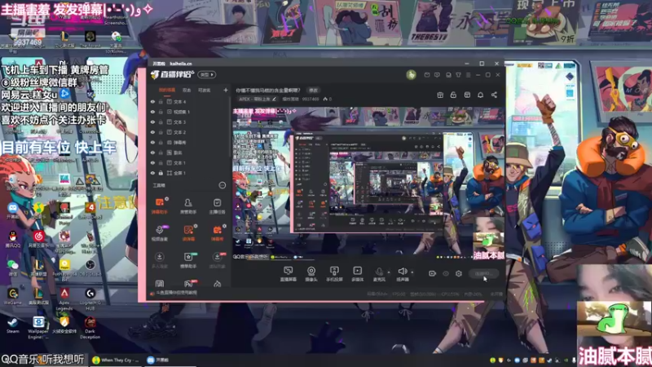Image resolution: width=652 pixels, height=367 pixels.
Task: Open the notification bell
Action: coord(480,95)
